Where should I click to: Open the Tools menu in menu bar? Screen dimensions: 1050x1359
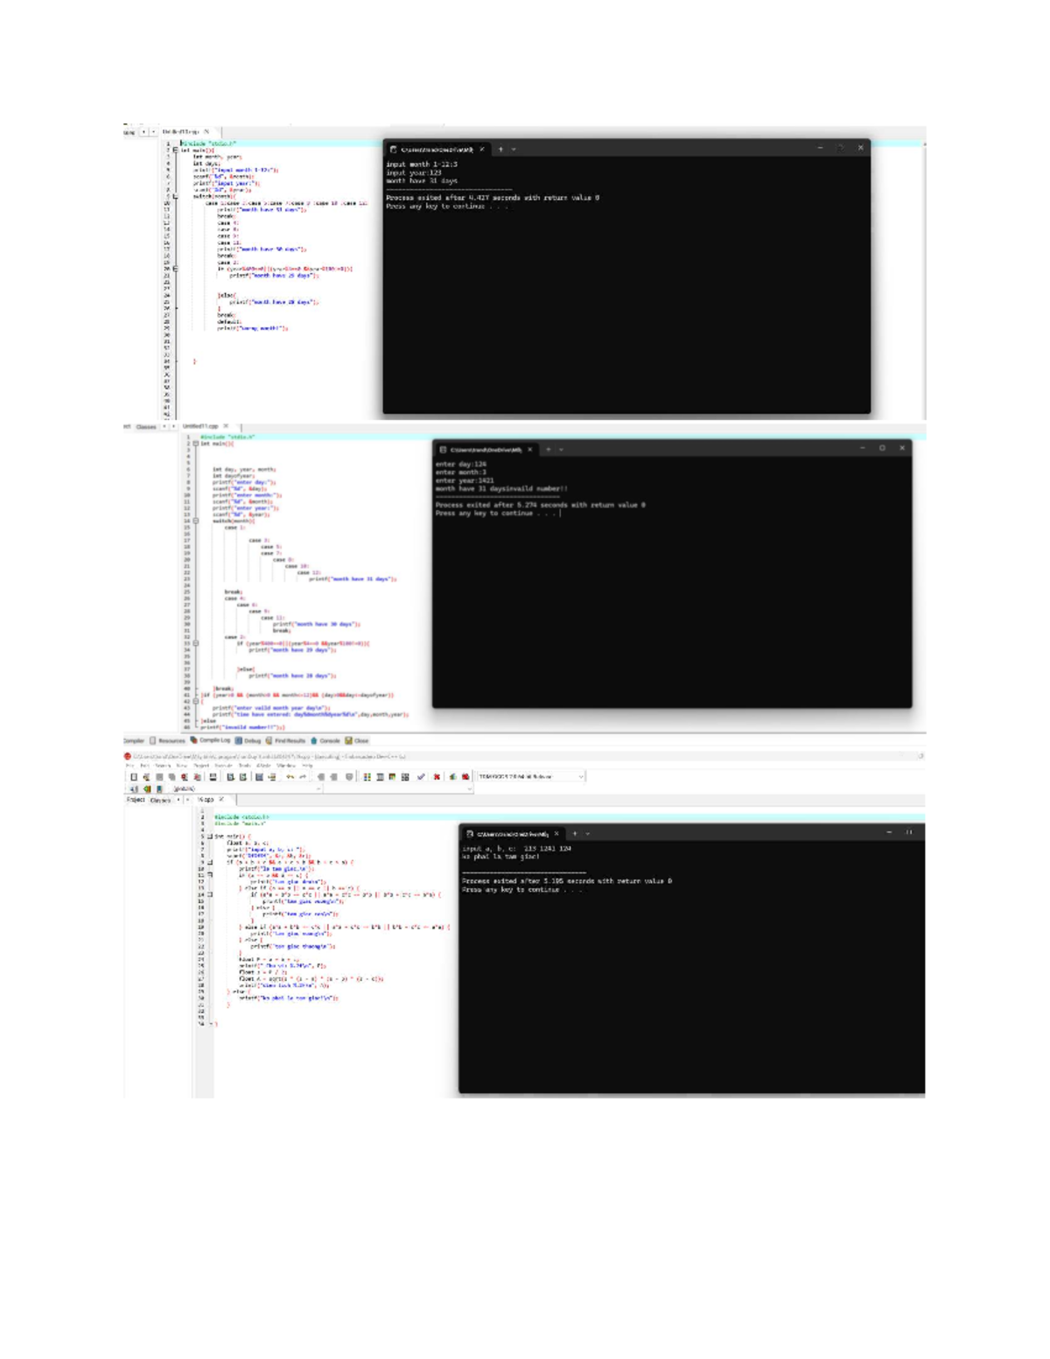242,766
